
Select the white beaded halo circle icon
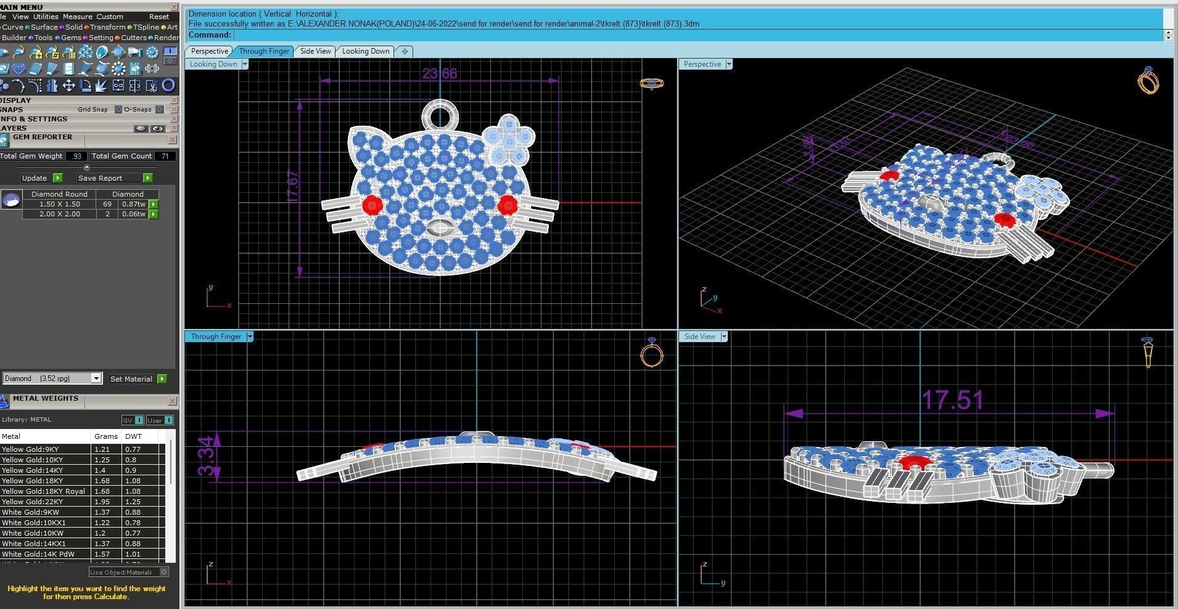pos(118,68)
